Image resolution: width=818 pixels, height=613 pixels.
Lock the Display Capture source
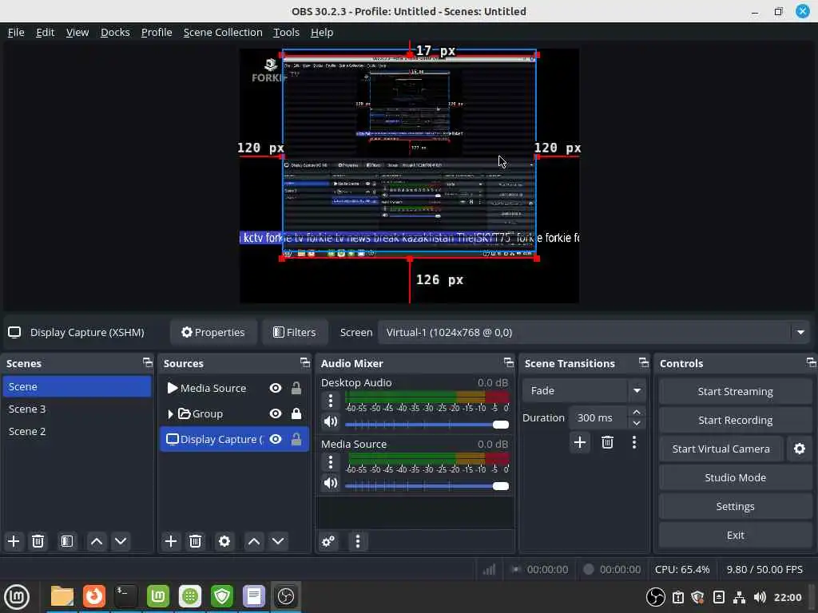pos(296,439)
